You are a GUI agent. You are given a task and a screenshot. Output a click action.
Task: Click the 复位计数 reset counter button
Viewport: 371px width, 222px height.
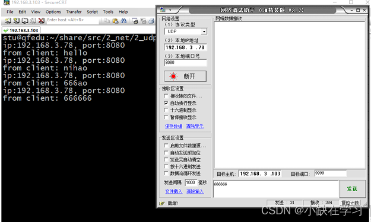[x=350, y=202]
